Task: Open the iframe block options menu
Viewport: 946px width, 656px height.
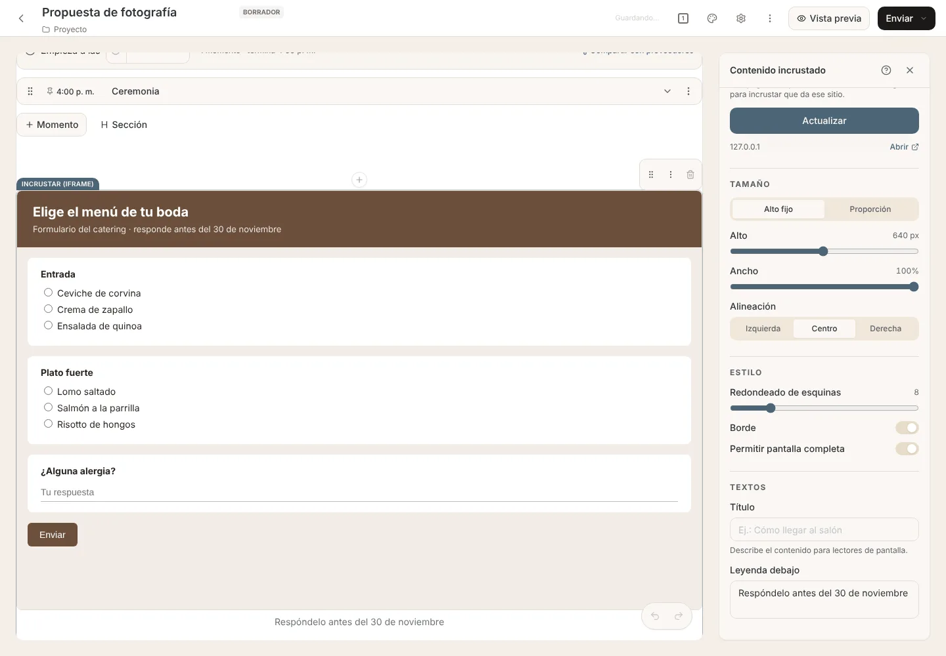Action: pyautogui.click(x=671, y=174)
